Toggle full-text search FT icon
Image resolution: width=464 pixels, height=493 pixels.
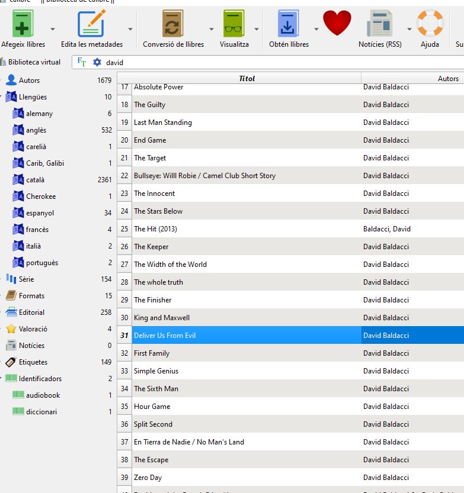tap(82, 62)
